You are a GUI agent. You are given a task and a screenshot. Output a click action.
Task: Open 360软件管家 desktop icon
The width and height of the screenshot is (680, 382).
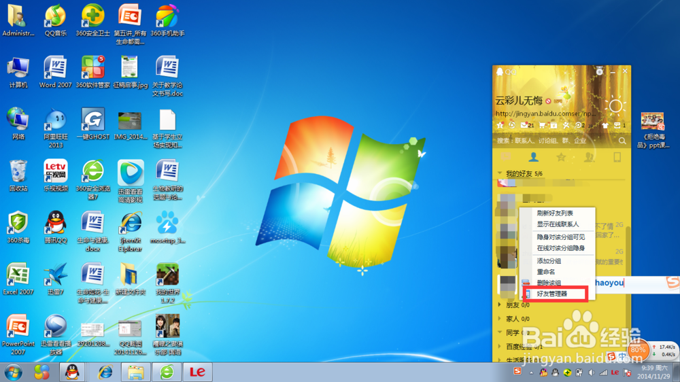tap(92, 72)
